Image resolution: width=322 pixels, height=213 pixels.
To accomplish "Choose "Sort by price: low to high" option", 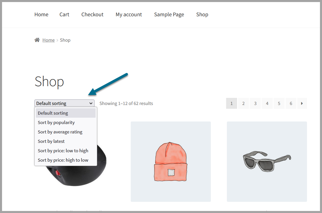I will (63, 150).
